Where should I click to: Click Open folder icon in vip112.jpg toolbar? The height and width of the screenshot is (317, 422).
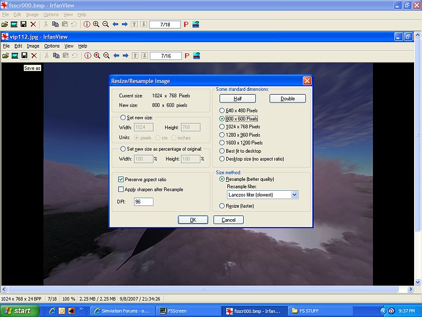coord(5,55)
